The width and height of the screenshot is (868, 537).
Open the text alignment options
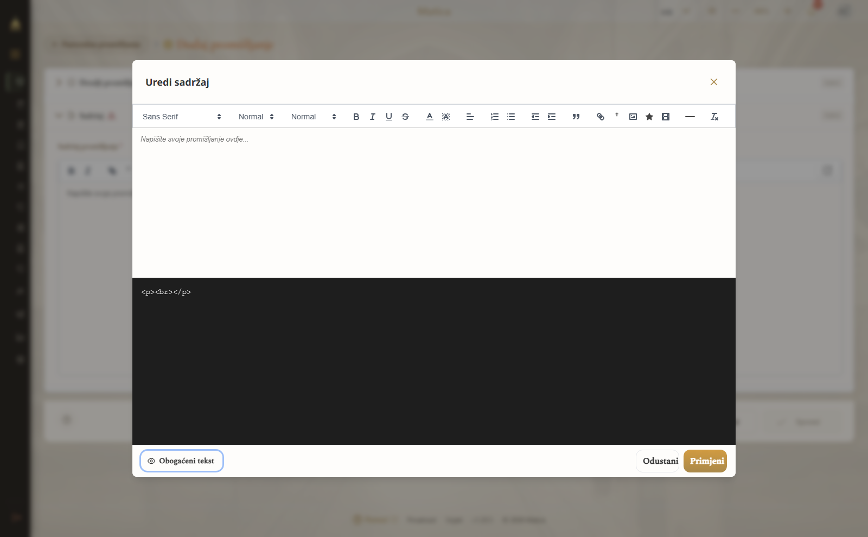(x=470, y=117)
